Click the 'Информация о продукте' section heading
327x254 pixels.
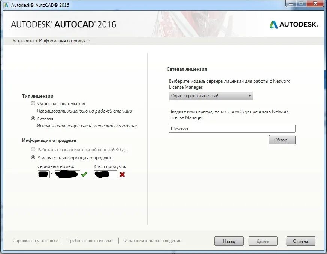point(49,140)
